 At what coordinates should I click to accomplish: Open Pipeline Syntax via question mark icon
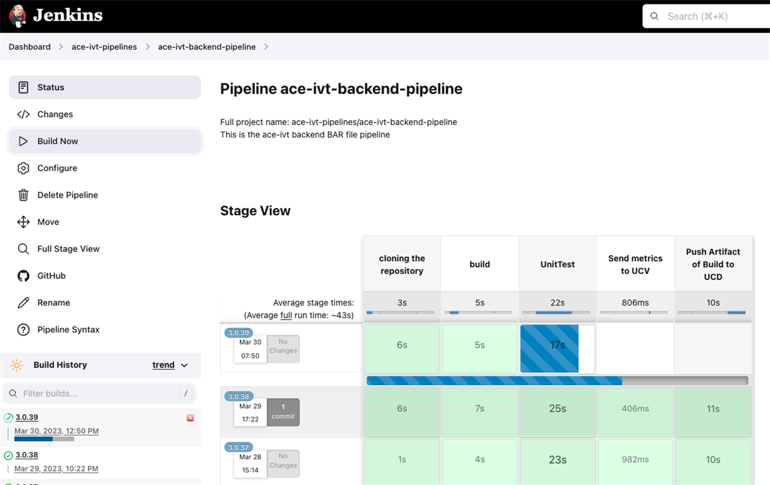pyautogui.click(x=23, y=330)
